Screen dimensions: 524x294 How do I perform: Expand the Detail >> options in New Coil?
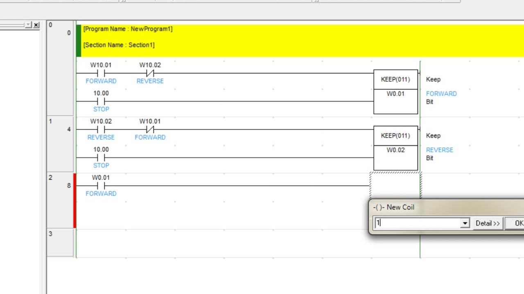pos(488,223)
